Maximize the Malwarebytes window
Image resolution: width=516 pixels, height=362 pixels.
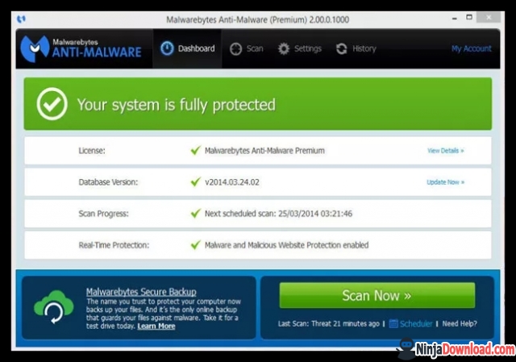469,17
